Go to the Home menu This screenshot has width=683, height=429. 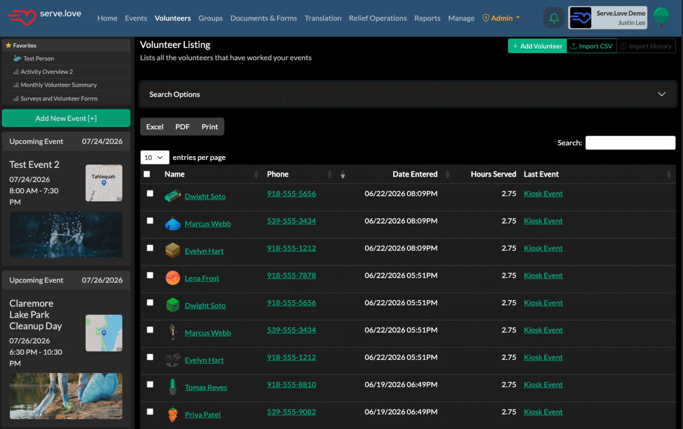pos(107,18)
